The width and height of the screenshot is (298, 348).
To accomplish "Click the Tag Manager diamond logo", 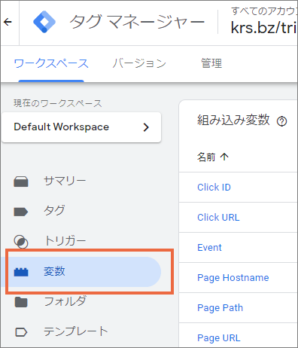I will click(44, 22).
